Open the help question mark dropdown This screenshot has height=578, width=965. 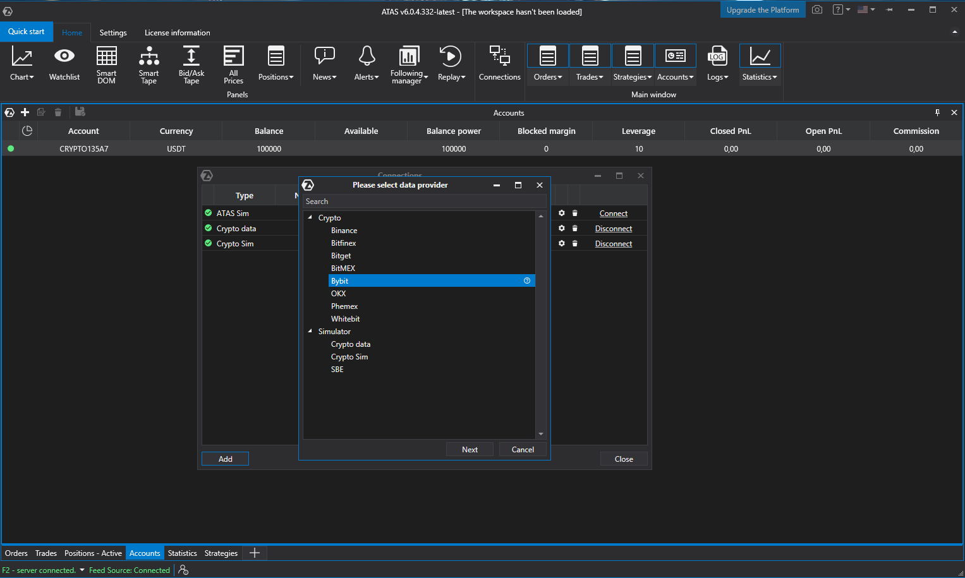click(841, 9)
